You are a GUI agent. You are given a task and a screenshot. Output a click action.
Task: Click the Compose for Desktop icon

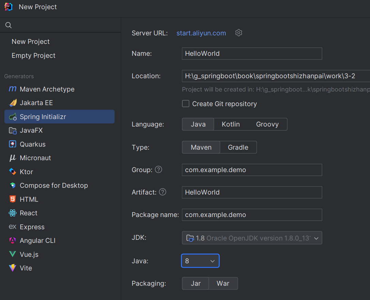click(13, 185)
